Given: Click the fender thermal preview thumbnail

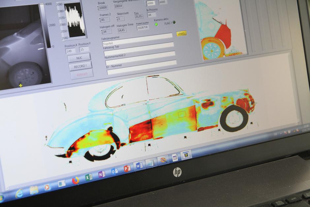Looking at the screenshot, I should pos(220,30).
